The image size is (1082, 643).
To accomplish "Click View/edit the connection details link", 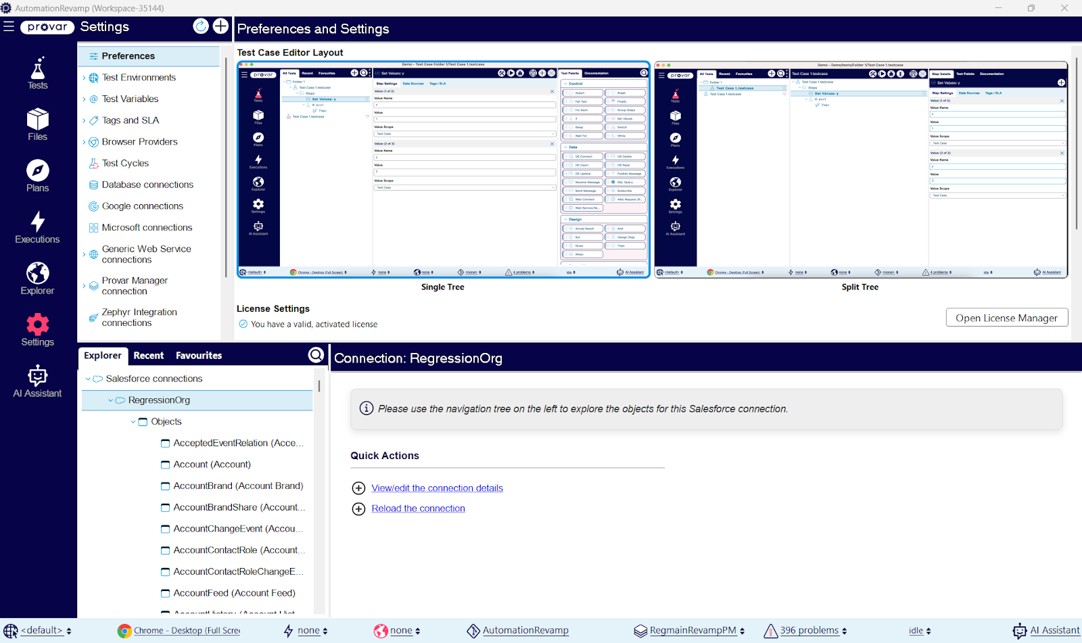I will pos(438,488).
